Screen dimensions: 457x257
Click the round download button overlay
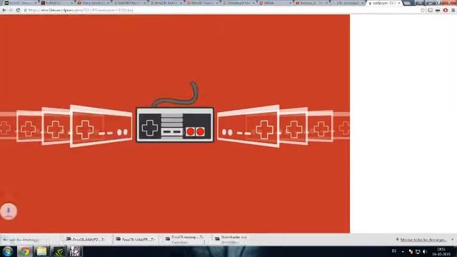click(9, 211)
